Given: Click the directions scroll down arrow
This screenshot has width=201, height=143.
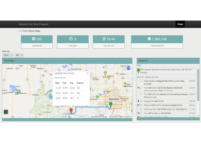Looking at the screenshot, I should tap(198, 116).
